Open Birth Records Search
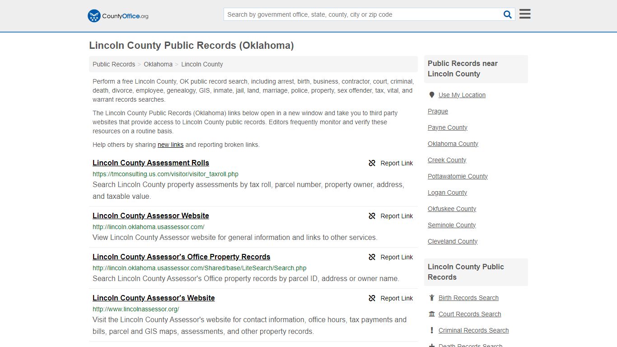Viewport: 617px width, 347px height. [468, 298]
